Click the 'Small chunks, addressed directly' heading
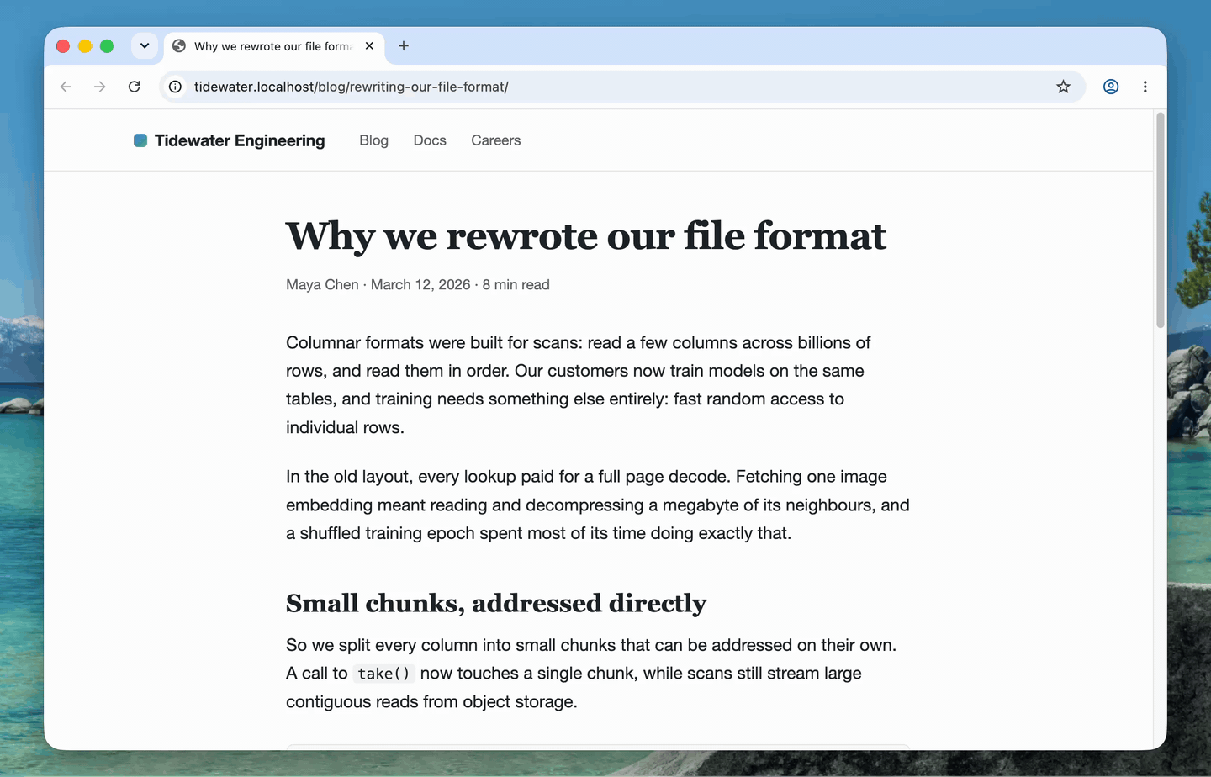Viewport: 1211px width, 777px height. pos(496,603)
